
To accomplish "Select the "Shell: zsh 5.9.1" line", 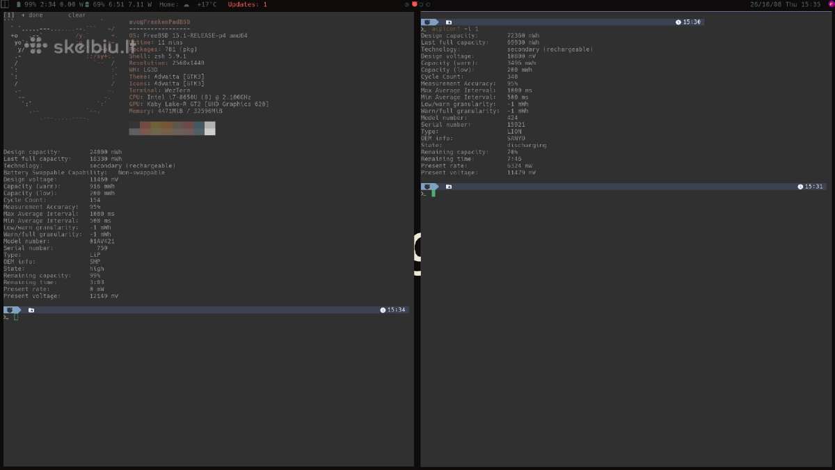I will pos(157,56).
